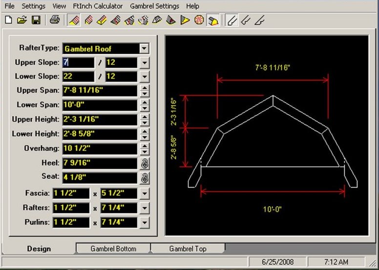Image resolution: width=379 pixels, height=270 pixels.
Task: Decrease Lower Height with down arrow
Action: 145,138
